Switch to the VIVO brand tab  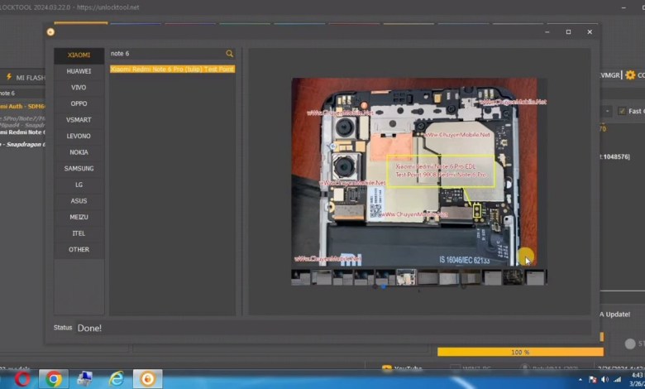coord(79,87)
